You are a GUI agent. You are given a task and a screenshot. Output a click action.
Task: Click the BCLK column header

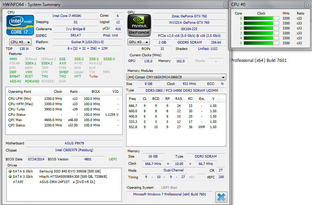tap(91, 92)
